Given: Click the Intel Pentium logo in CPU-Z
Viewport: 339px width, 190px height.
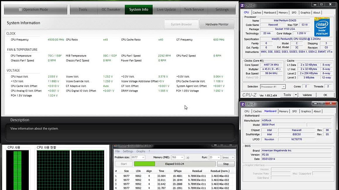Looking at the screenshot, I should 322,27.
